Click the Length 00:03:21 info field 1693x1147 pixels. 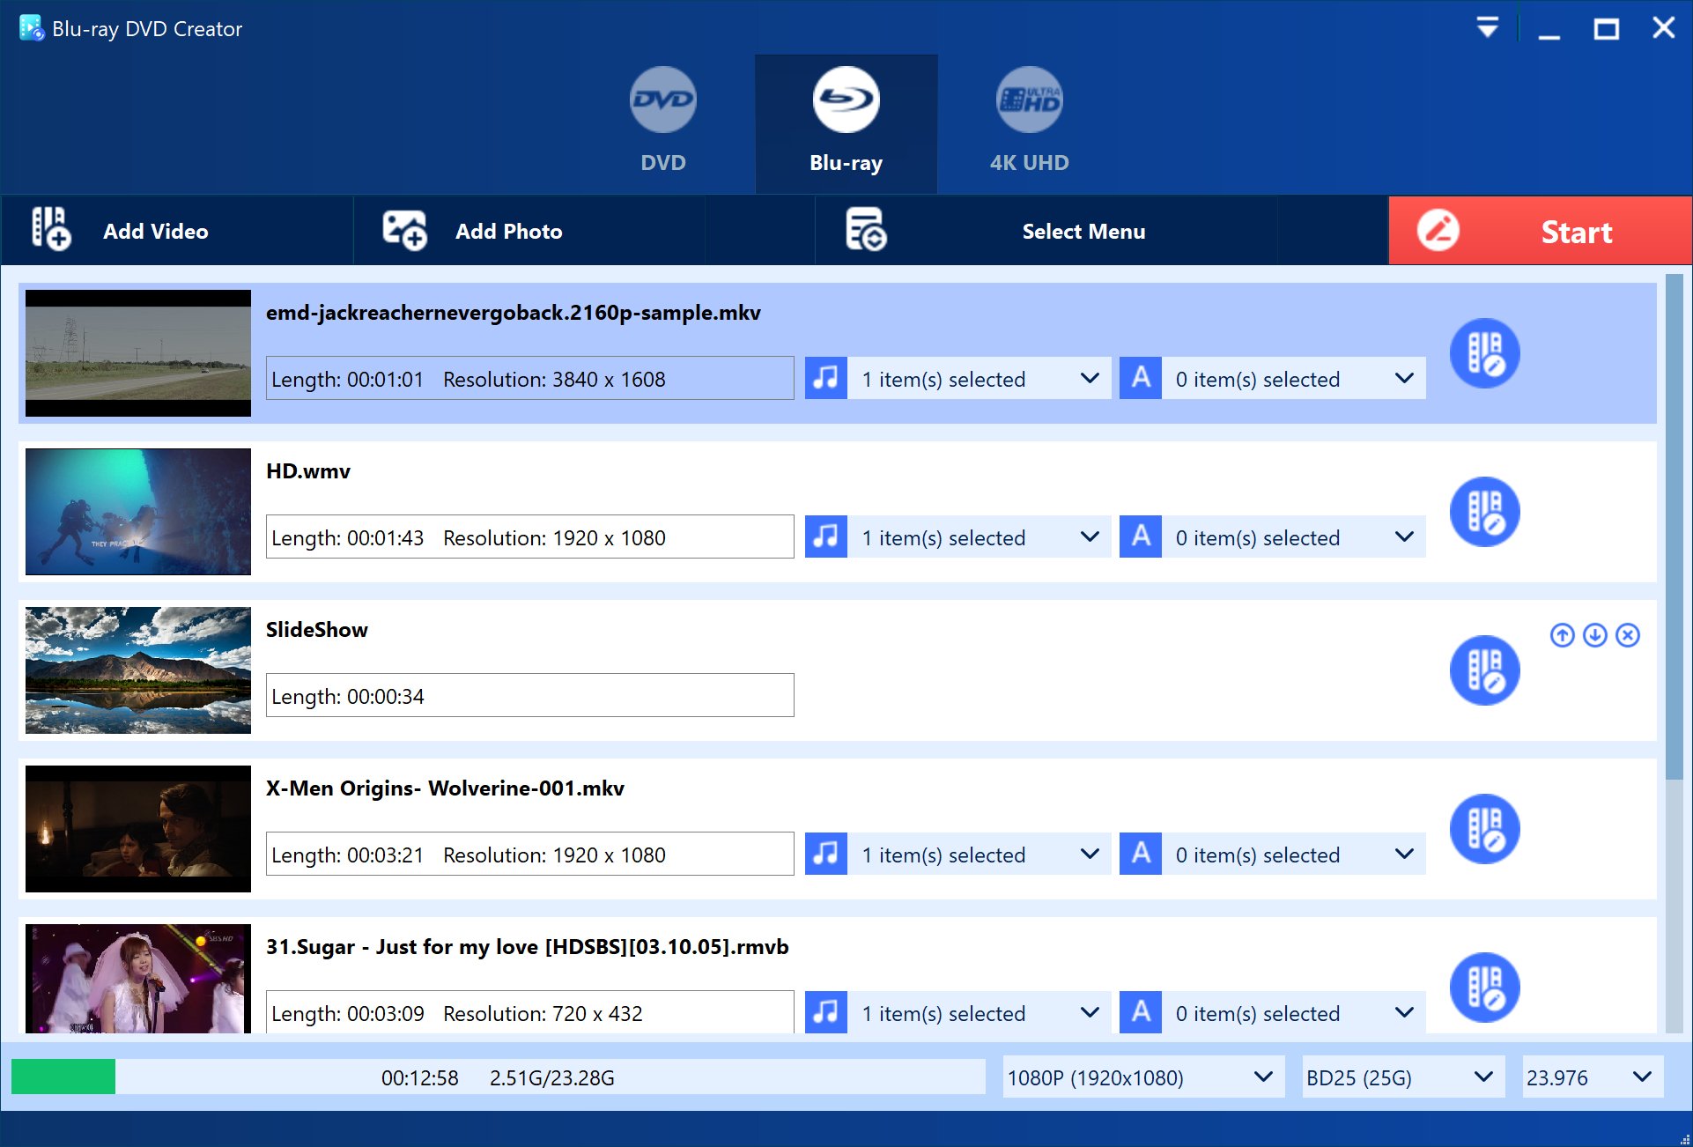point(529,854)
